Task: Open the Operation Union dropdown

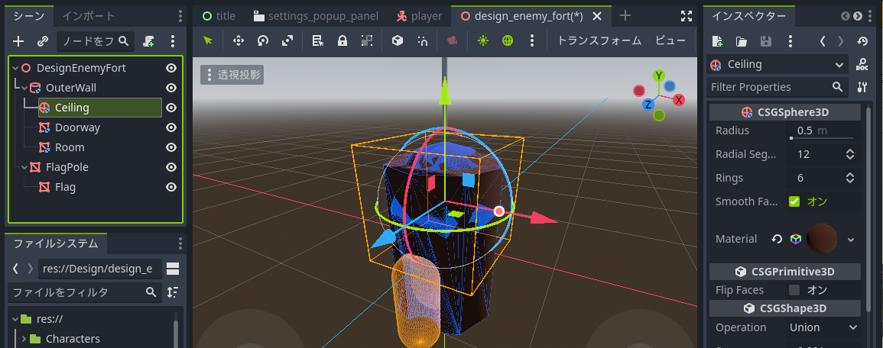Action: pos(823,327)
